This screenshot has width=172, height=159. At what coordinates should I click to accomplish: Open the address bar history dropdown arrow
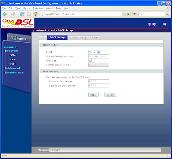coord(124,14)
